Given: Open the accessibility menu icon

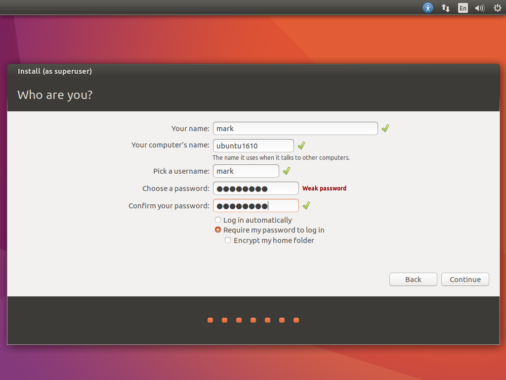Looking at the screenshot, I should 428,8.
